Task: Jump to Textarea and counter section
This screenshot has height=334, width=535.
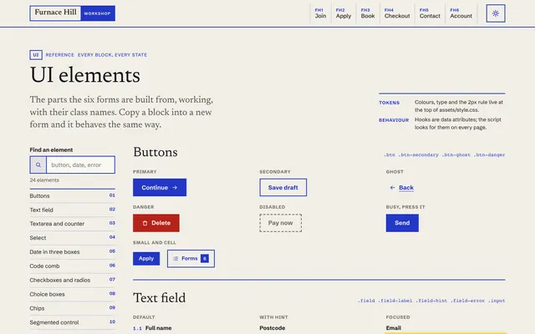Action: [73, 224]
